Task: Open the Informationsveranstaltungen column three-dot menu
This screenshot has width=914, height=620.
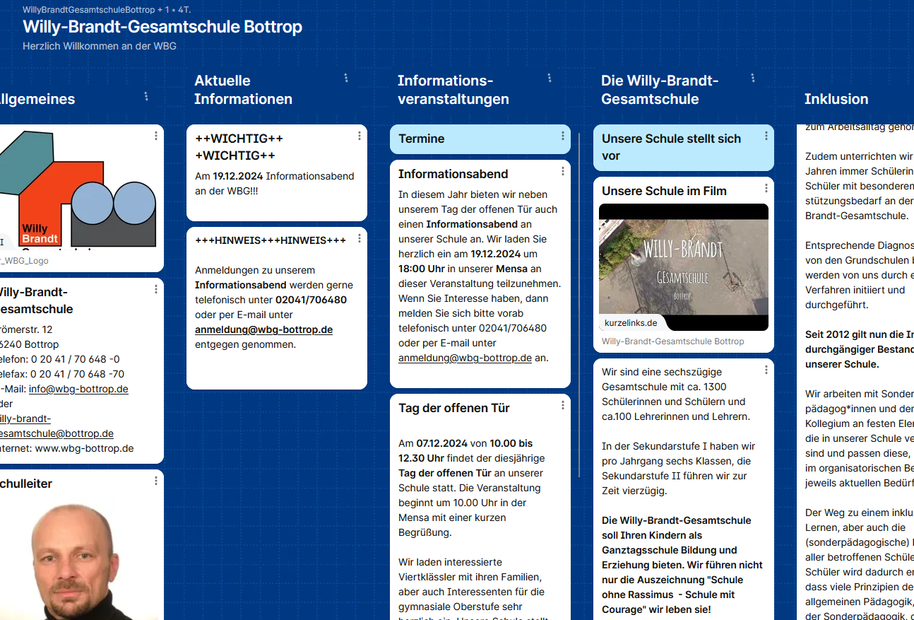Action: (x=550, y=78)
